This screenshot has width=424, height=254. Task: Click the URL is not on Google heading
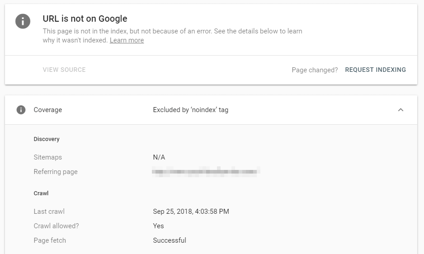[85, 19]
